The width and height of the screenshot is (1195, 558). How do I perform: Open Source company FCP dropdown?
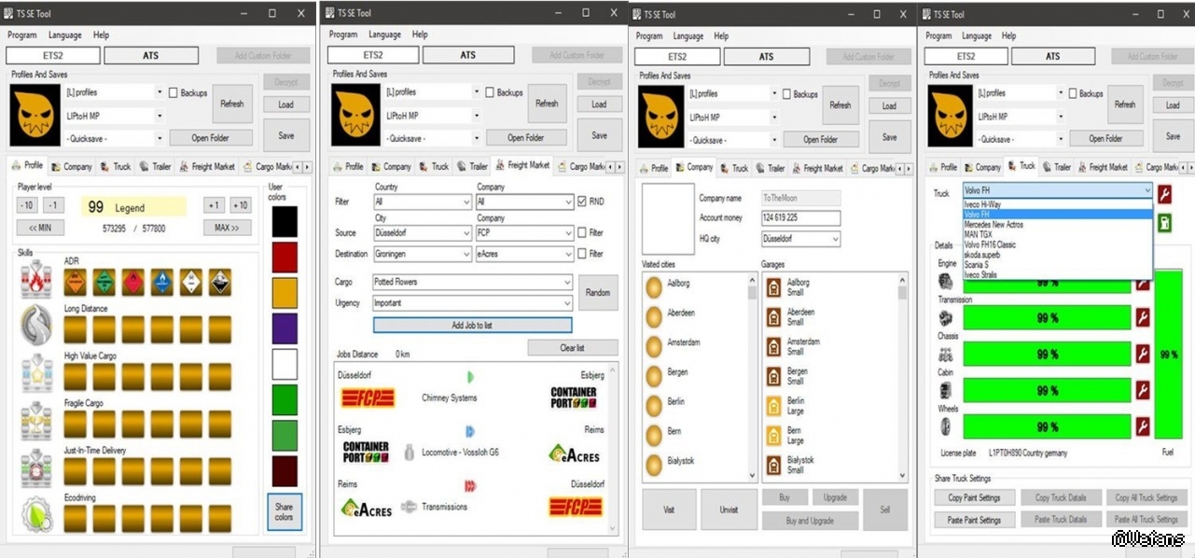(524, 233)
